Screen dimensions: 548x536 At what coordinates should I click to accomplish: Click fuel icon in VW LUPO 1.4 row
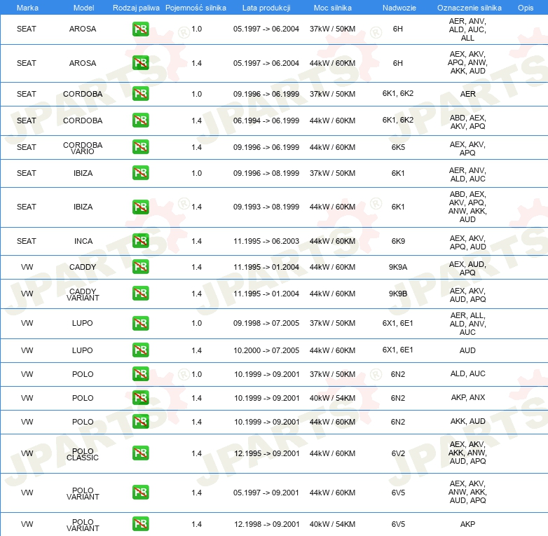(x=140, y=350)
